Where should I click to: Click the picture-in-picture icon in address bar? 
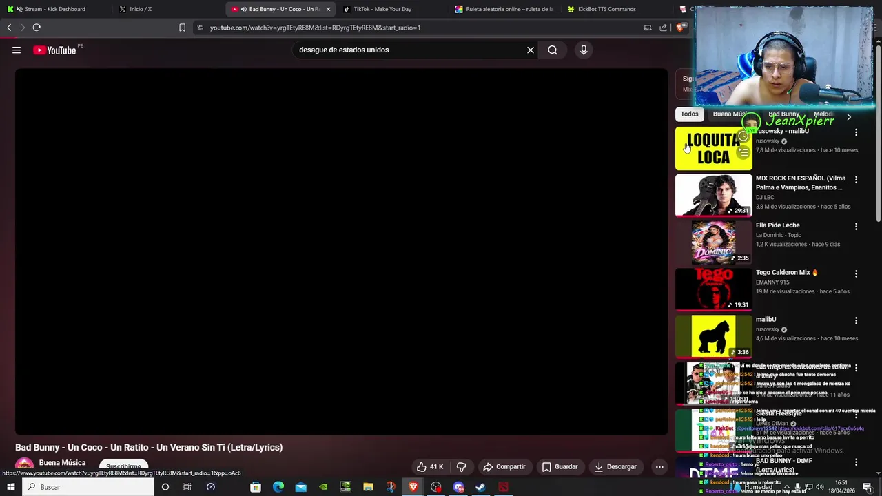[648, 28]
